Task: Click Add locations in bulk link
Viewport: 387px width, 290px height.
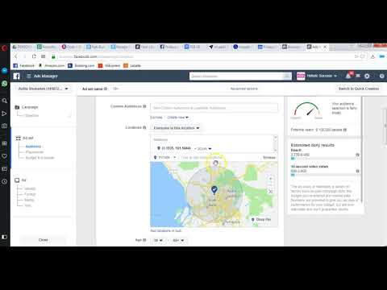Action: tap(166, 230)
